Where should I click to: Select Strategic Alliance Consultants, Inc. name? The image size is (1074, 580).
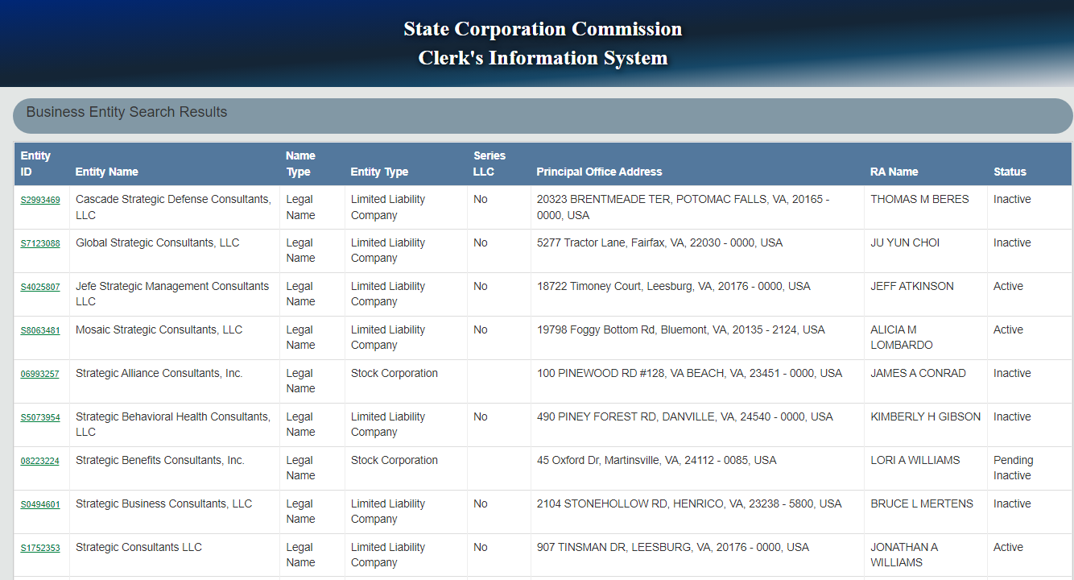pos(159,373)
